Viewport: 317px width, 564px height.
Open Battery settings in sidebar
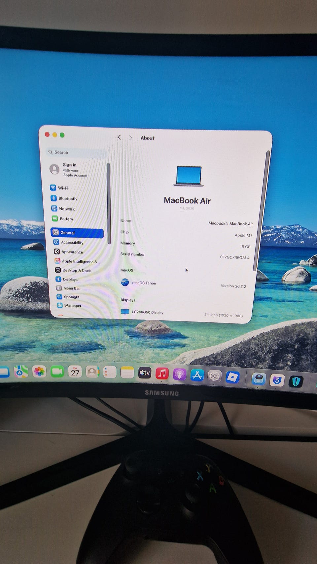62,219
